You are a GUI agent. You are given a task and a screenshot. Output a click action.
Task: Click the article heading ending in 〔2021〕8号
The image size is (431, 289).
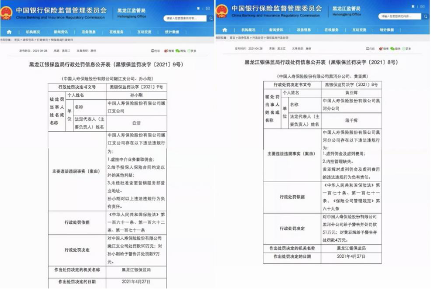pyautogui.click(x=322, y=62)
